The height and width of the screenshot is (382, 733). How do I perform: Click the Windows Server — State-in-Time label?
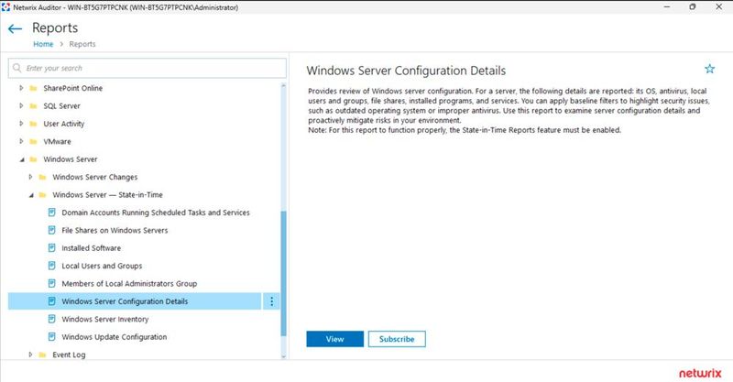(x=107, y=194)
